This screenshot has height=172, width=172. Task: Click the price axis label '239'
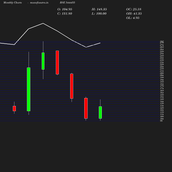tap(162, 60)
